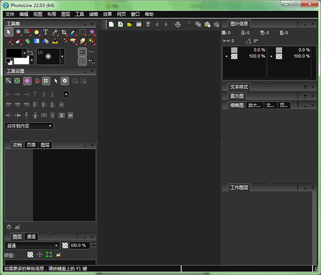The width and height of the screenshot is (321, 275).
Task: Click the Undo left-arrow toolbar icon
Action: (157, 25)
